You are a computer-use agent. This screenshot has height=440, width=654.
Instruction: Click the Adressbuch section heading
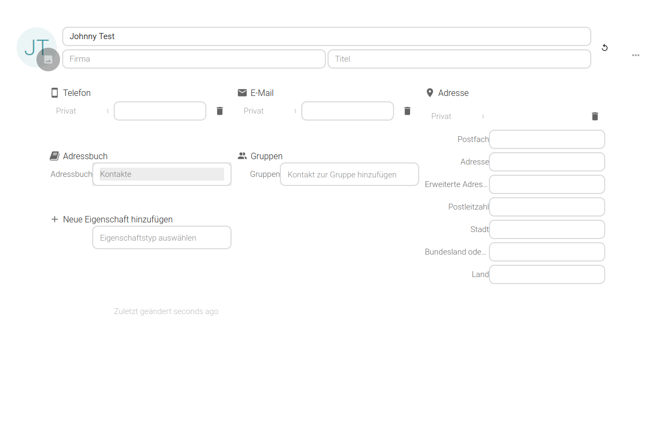pyautogui.click(x=85, y=156)
